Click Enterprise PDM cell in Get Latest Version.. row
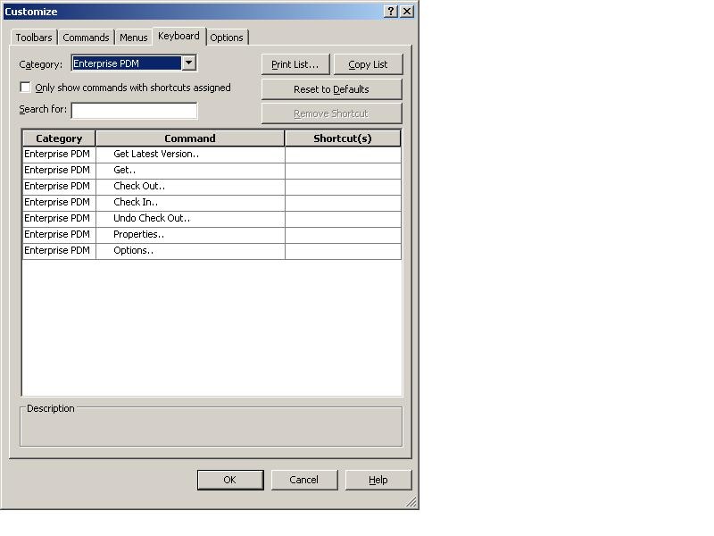Screen dimensions: 714x536 [59, 155]
